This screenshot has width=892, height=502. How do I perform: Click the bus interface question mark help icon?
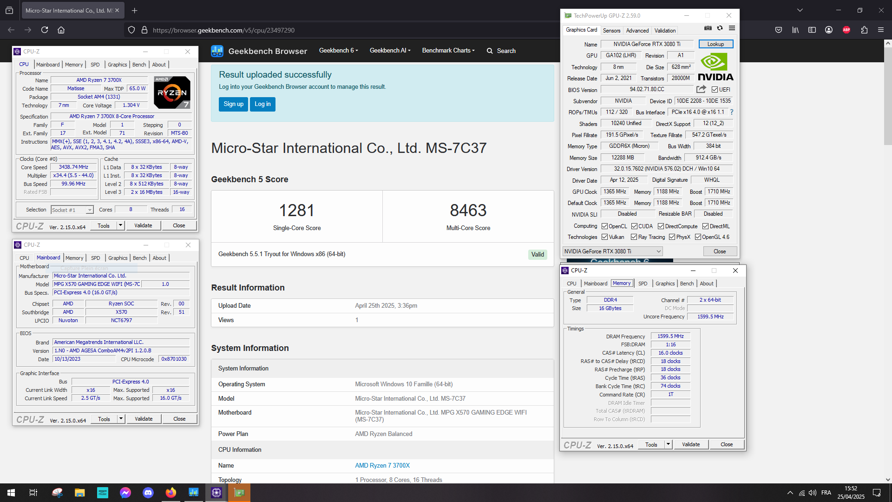click(732, 112)
